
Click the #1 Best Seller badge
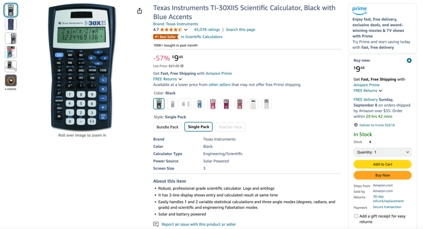coord(166,37)
